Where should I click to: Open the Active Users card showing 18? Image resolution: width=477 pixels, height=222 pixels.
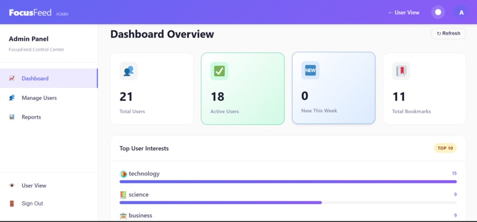pos(243,89)
